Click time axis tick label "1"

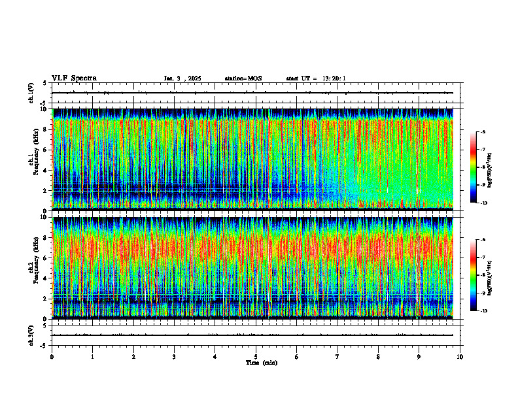pos(92,357)
